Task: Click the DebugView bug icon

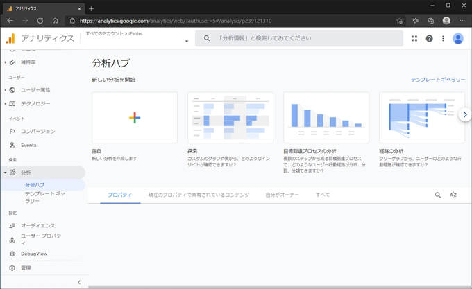Action: click(x=12, y=254)
